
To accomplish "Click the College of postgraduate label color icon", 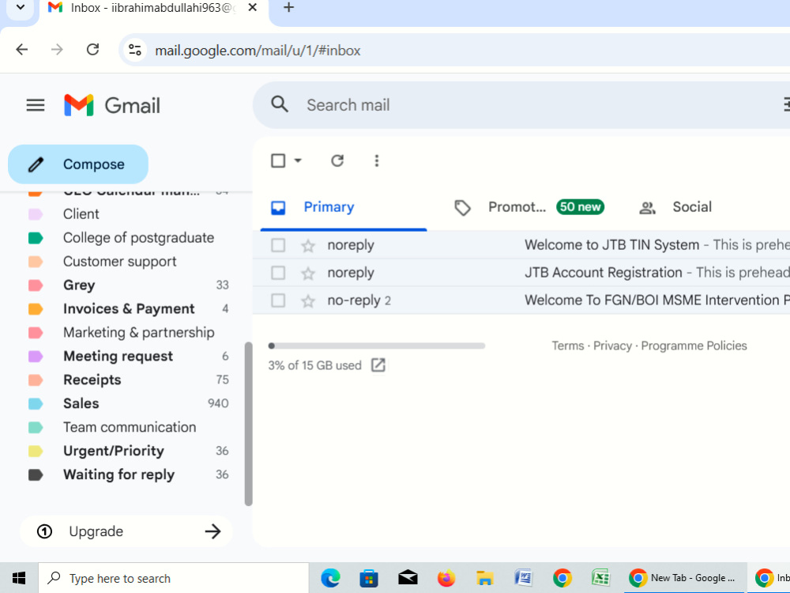I will pos(36,238).
